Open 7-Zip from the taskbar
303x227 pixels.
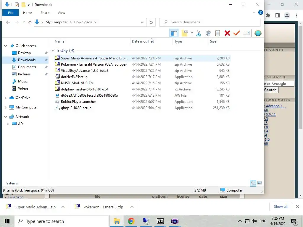[x=160, y=221]
